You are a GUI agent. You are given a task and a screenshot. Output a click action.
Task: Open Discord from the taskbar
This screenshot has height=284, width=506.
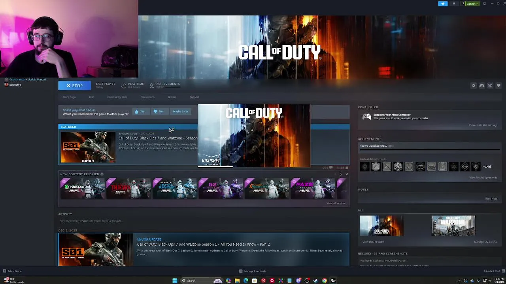pyautogui.click(x=298, y=280)
